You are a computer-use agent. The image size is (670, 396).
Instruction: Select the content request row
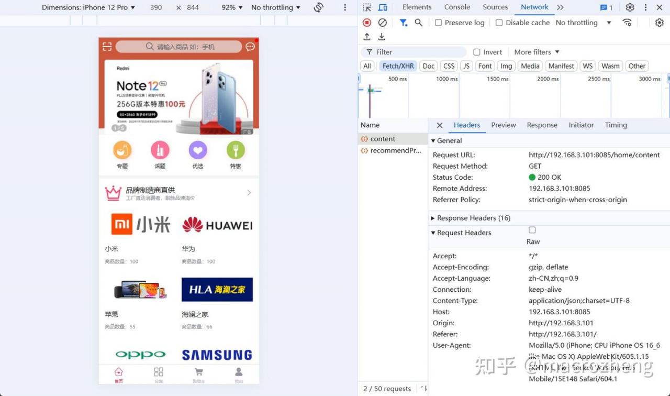click(x=393, y=139)
